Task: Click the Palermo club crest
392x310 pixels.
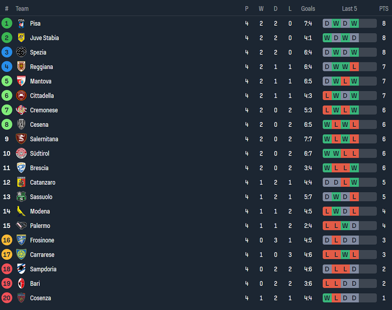Action: tap(21, 226)
